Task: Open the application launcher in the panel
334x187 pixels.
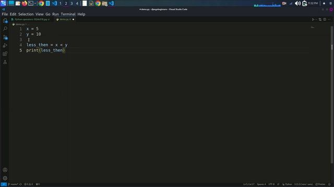Action: click(x=4, y=3)
